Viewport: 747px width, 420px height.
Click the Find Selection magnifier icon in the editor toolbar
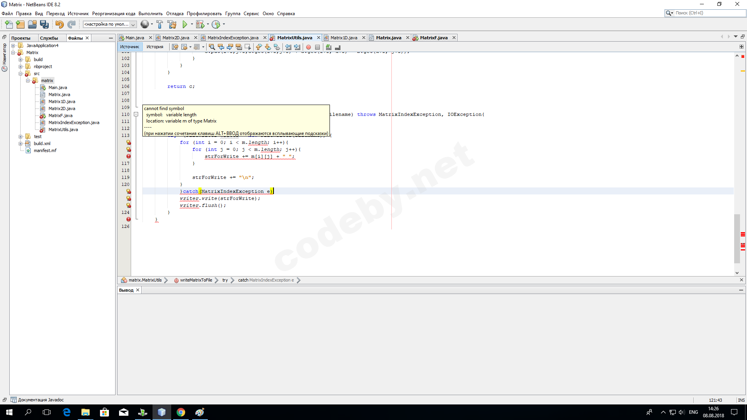tap(212, 47)
